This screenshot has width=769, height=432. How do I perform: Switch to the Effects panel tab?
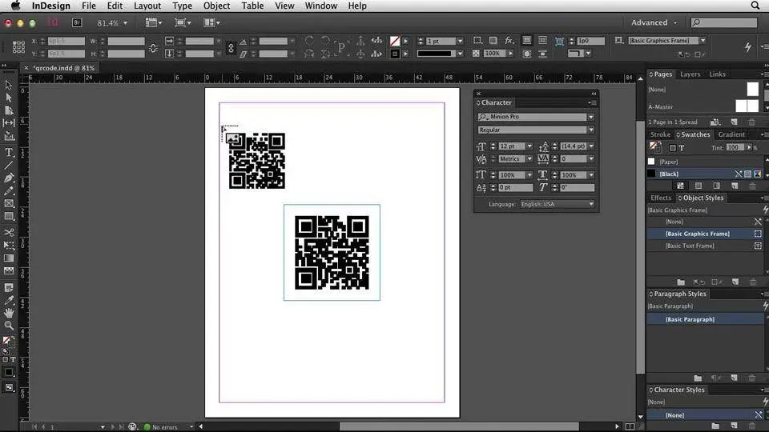661,198
